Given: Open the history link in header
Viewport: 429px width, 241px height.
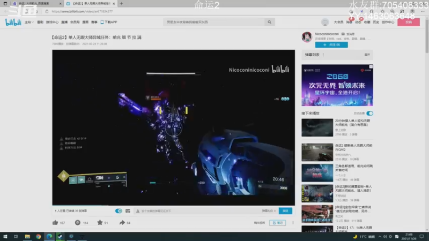Looking at the screenshot, I should (376, 22).
